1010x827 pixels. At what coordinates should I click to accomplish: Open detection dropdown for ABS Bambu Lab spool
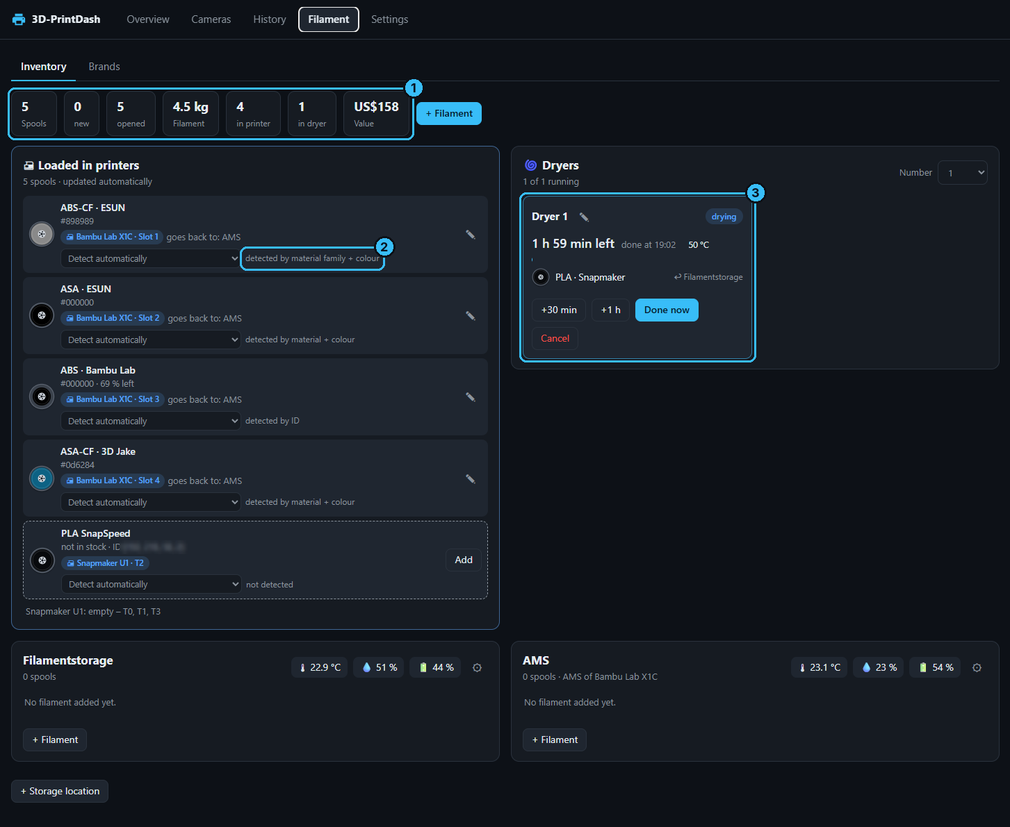pos(151,421)
